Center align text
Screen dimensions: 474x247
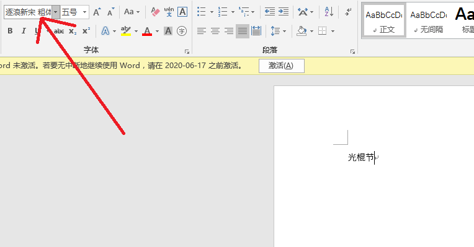pyautogui.click(x=215, y=31)
